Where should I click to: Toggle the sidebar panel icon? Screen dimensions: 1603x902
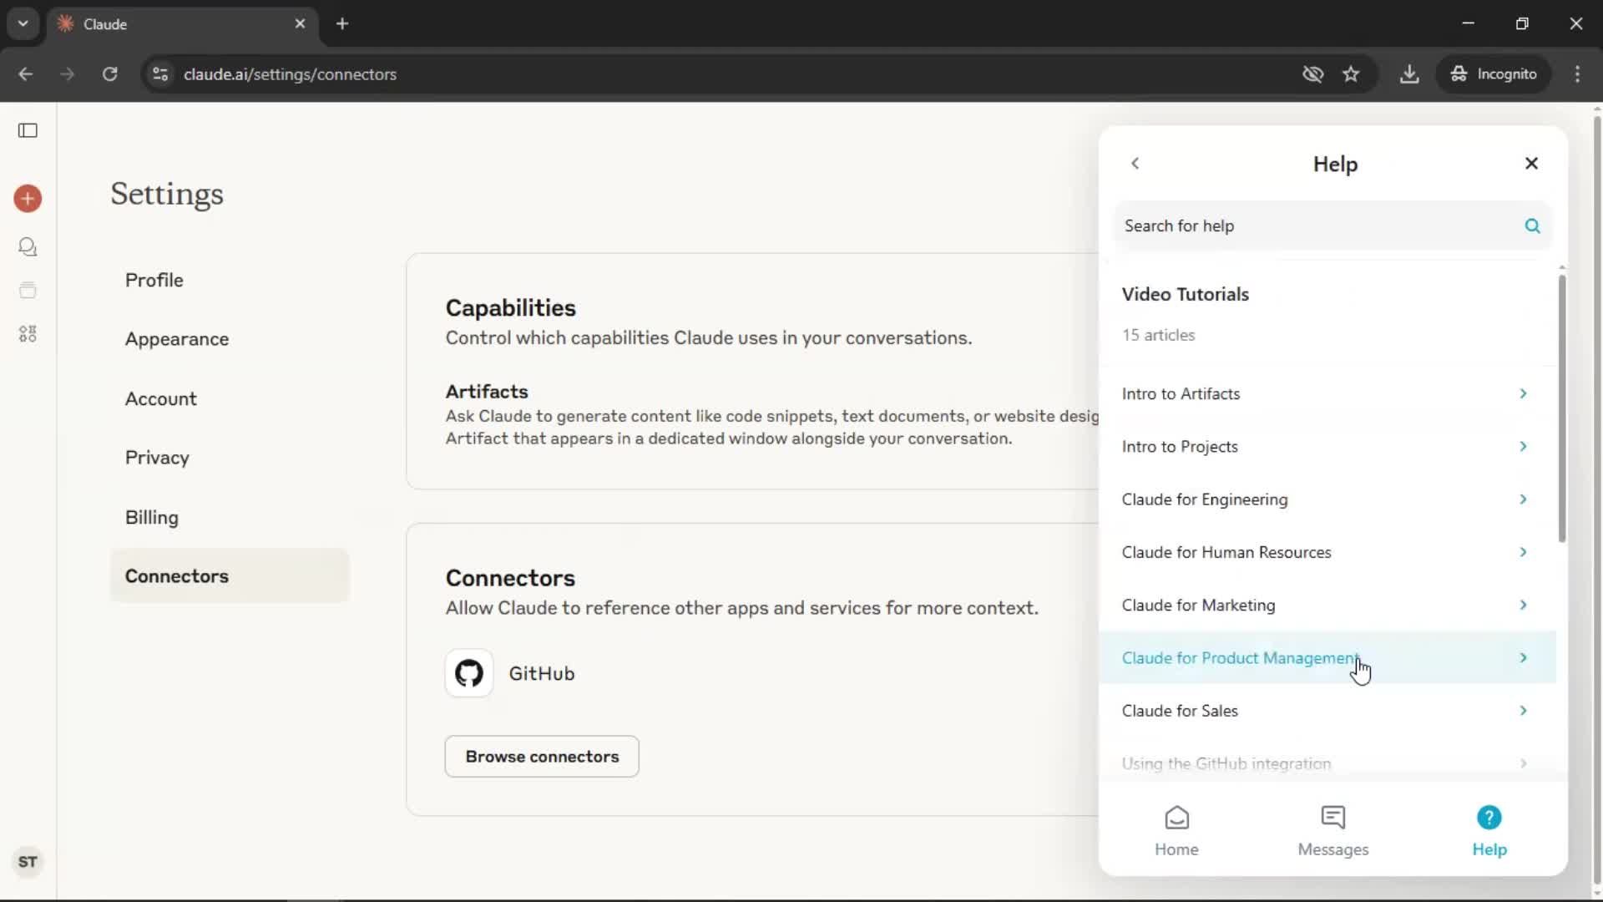point(28,130)
